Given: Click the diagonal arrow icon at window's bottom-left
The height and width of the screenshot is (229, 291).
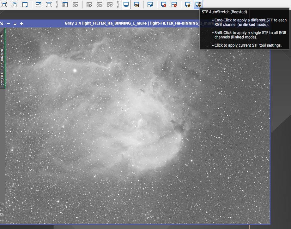Looking at the screenshot, I should click(2, 204).
